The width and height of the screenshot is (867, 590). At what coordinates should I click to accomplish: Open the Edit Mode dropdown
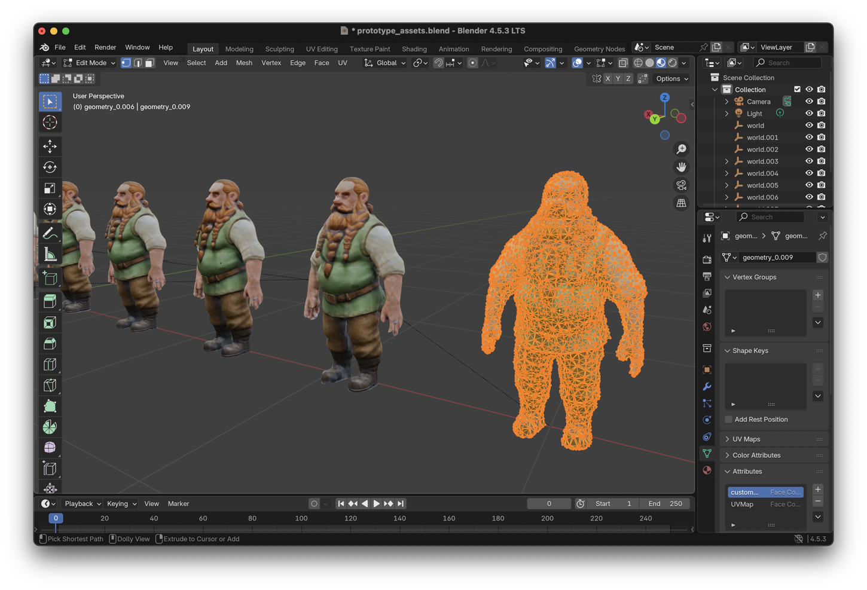tap(90, 63)
